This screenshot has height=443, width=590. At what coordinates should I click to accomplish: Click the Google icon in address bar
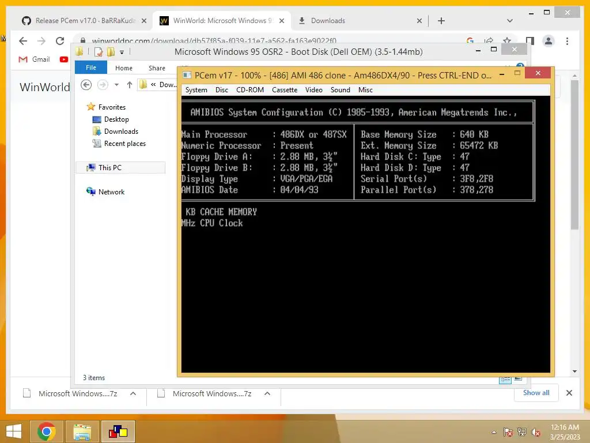pos(470,41)
